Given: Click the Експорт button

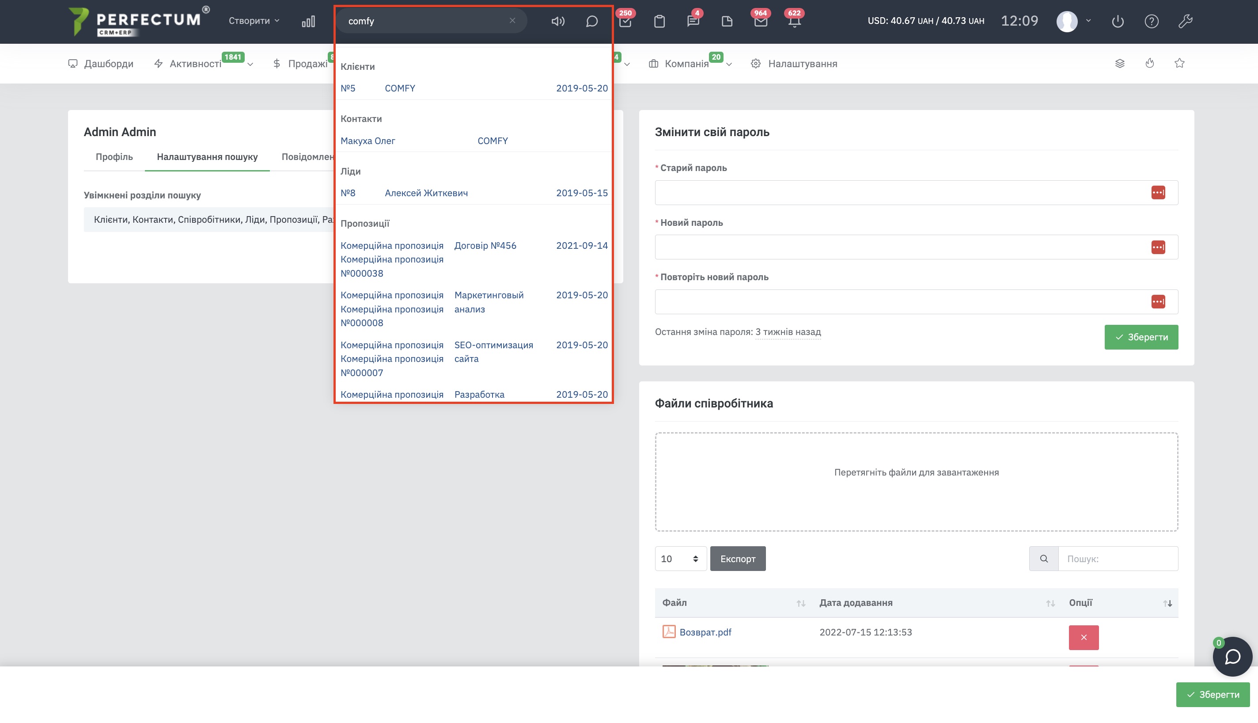Looking at the screenshot, I should point(737,559).
